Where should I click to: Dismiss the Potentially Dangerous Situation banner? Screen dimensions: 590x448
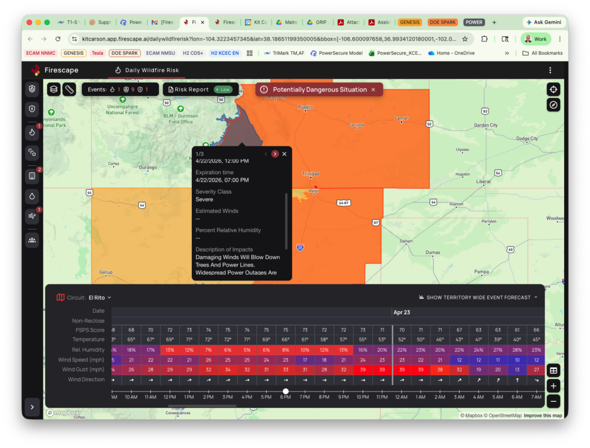coord(373,90)
